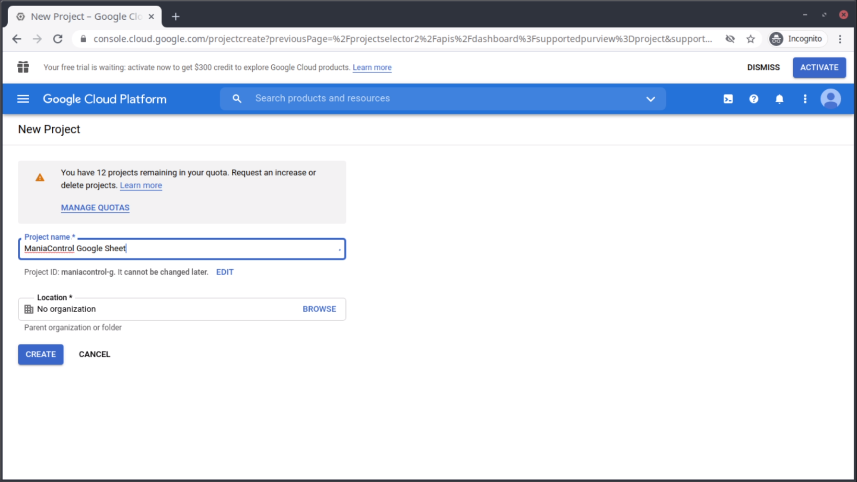This screenshot has width=857, height=482.
Task: Open the hamburger navigation menu
Action: coord(23,99)
